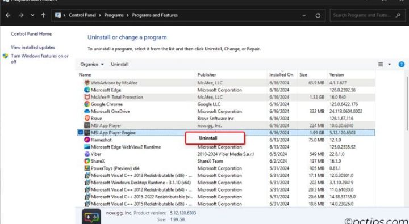Click size '905 MB' cell
Viewport: 409px width, 224px height.
(x=316, y=168)
